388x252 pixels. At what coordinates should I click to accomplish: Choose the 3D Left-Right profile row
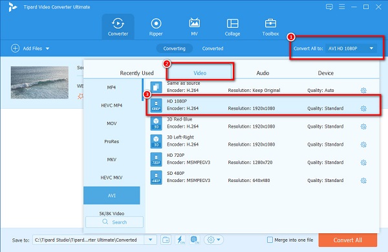[263, 141]
